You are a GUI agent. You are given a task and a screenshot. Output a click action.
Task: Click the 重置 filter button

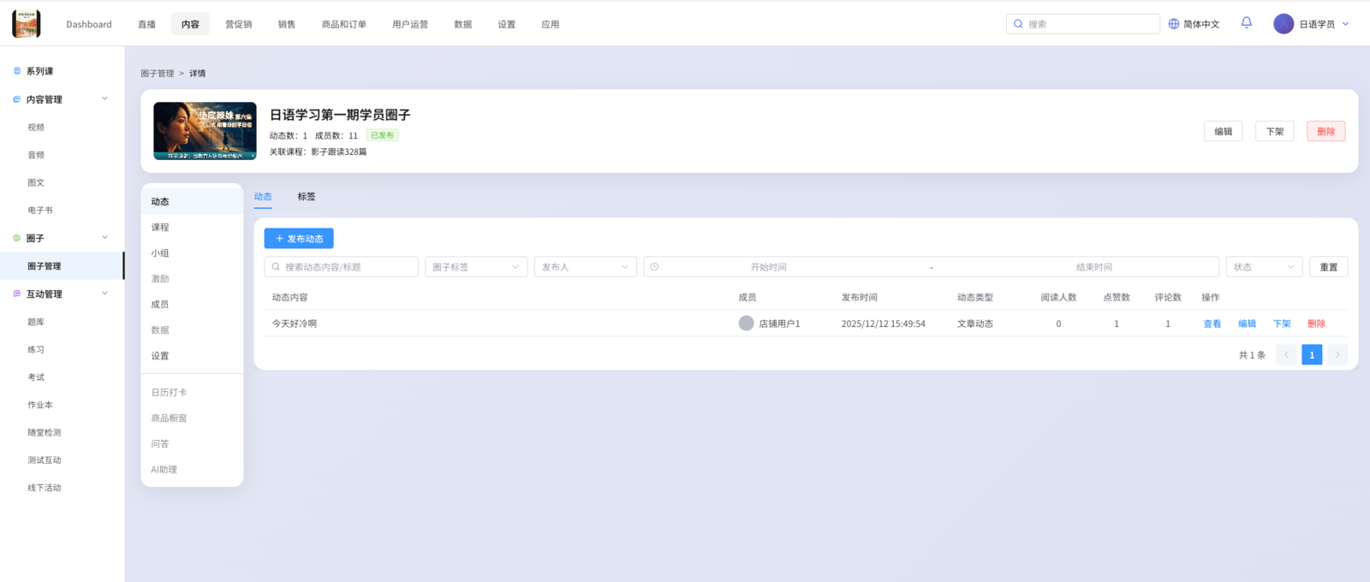(1329, 267)
